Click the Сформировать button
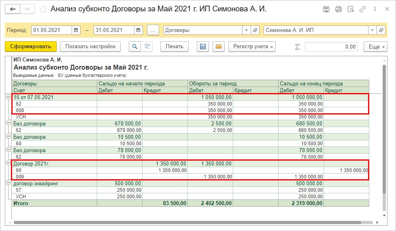Screen dimensions: 396x231 click(30, 47)
